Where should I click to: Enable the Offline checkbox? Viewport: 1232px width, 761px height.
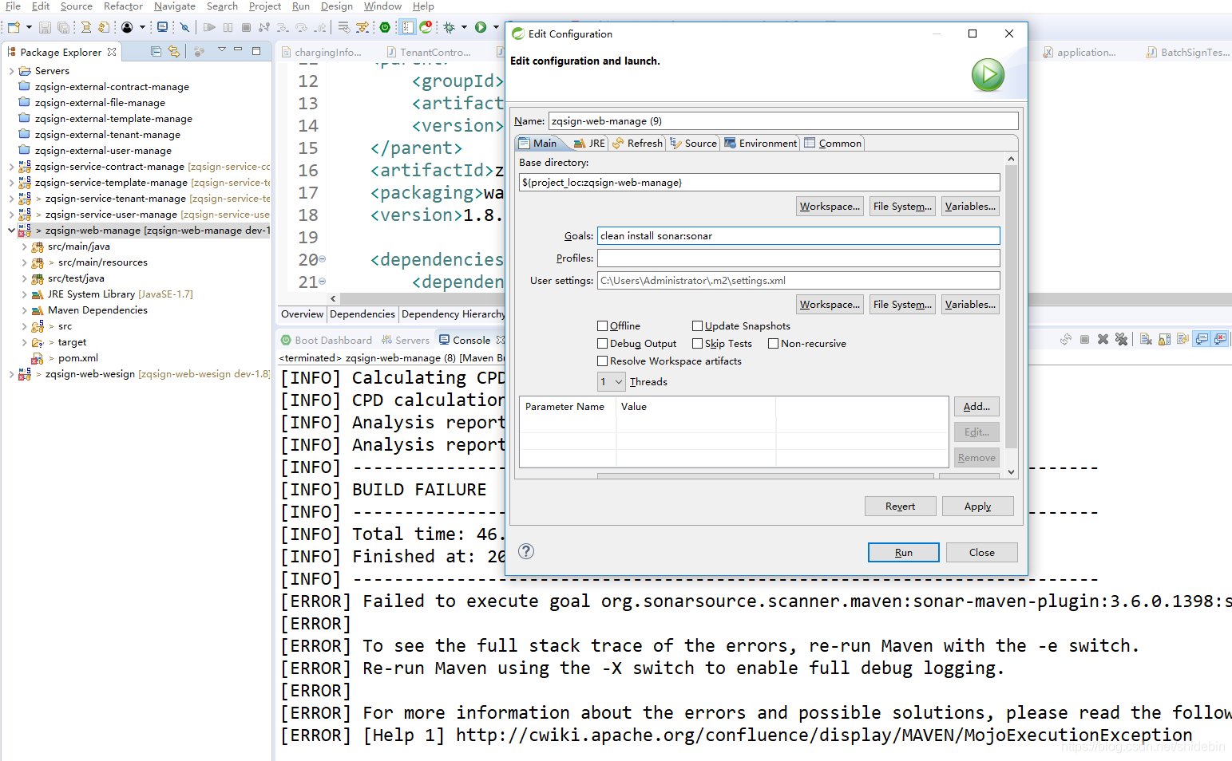tap(603, 325)
